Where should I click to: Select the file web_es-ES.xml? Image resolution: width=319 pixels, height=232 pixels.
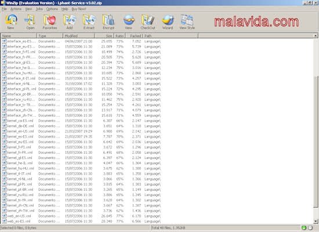point(19,221)
